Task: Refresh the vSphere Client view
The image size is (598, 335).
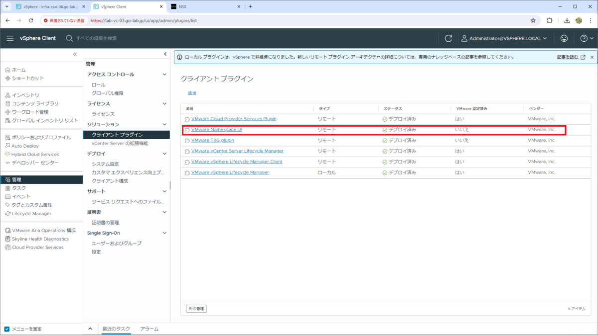Action: 448,38
